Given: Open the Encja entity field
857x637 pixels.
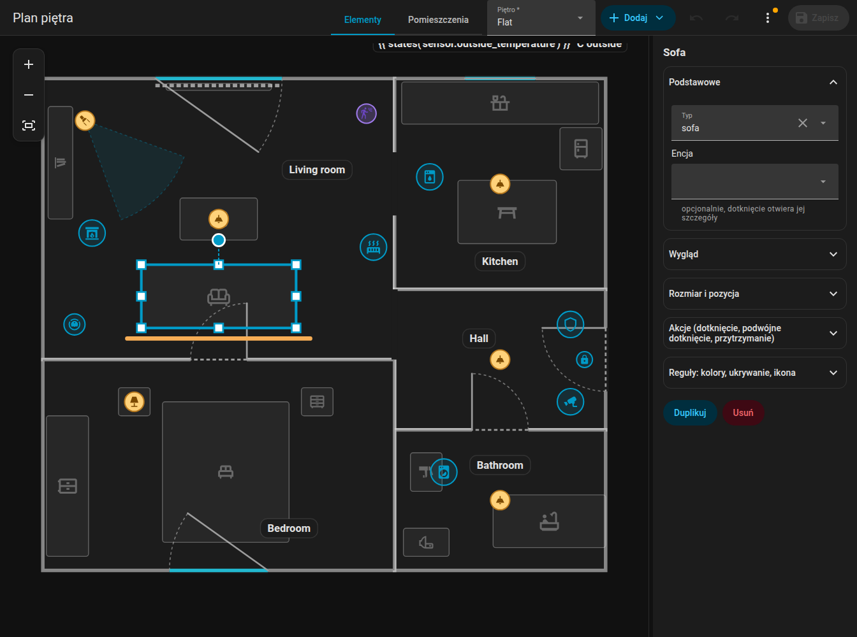Looking at the screenshot, I should click(x=754, y=182).
